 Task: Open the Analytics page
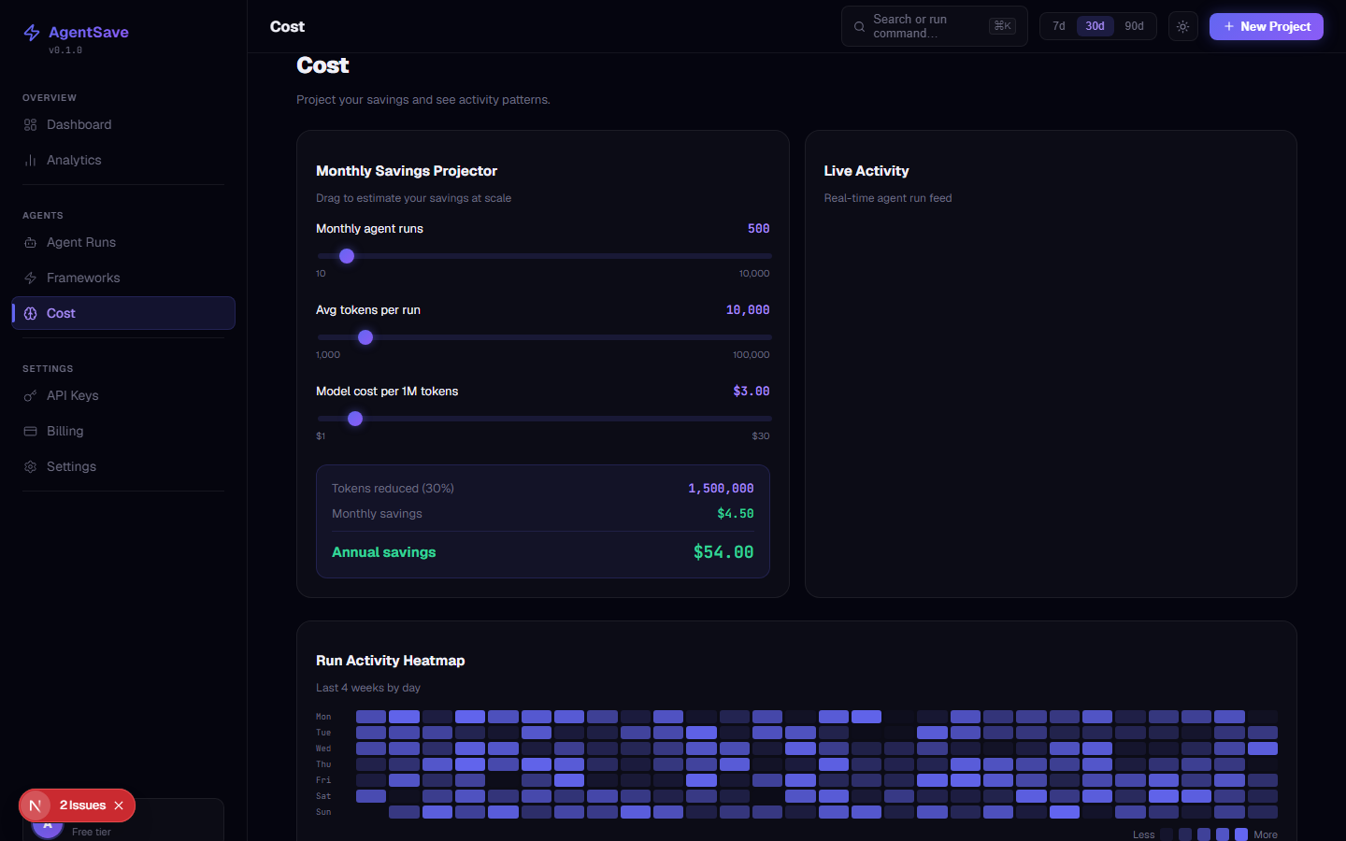123,161
